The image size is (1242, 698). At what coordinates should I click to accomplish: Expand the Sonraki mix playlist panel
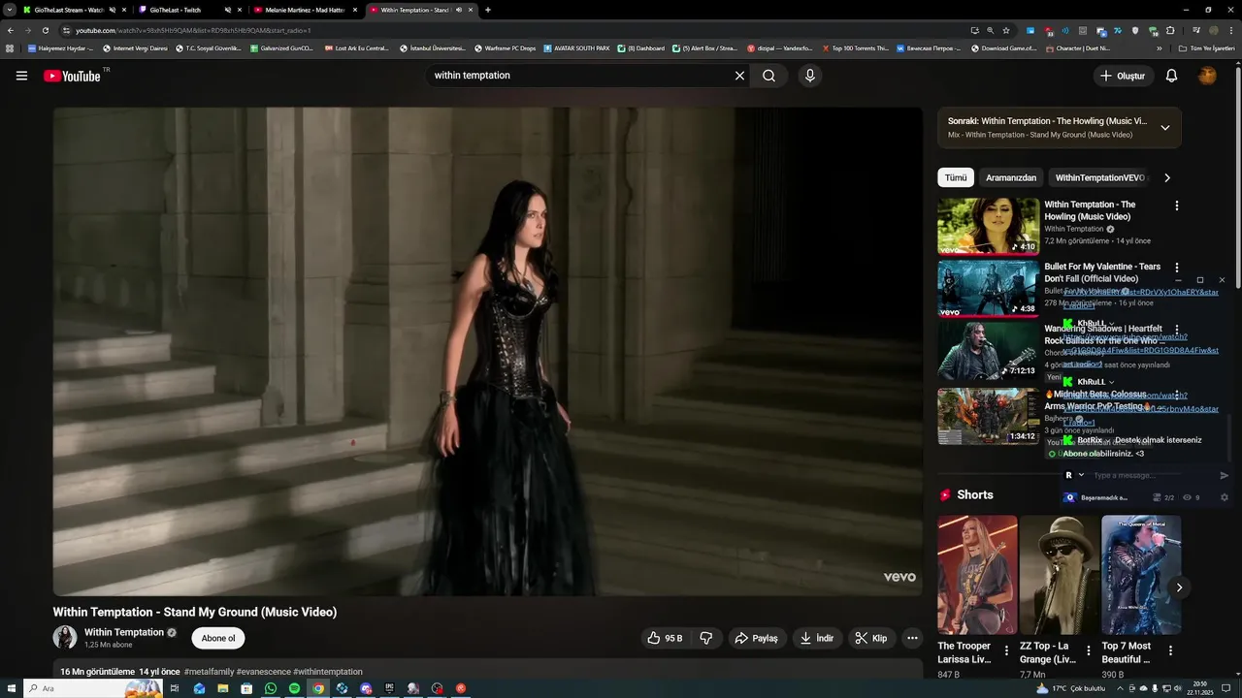coord(1165,127)
